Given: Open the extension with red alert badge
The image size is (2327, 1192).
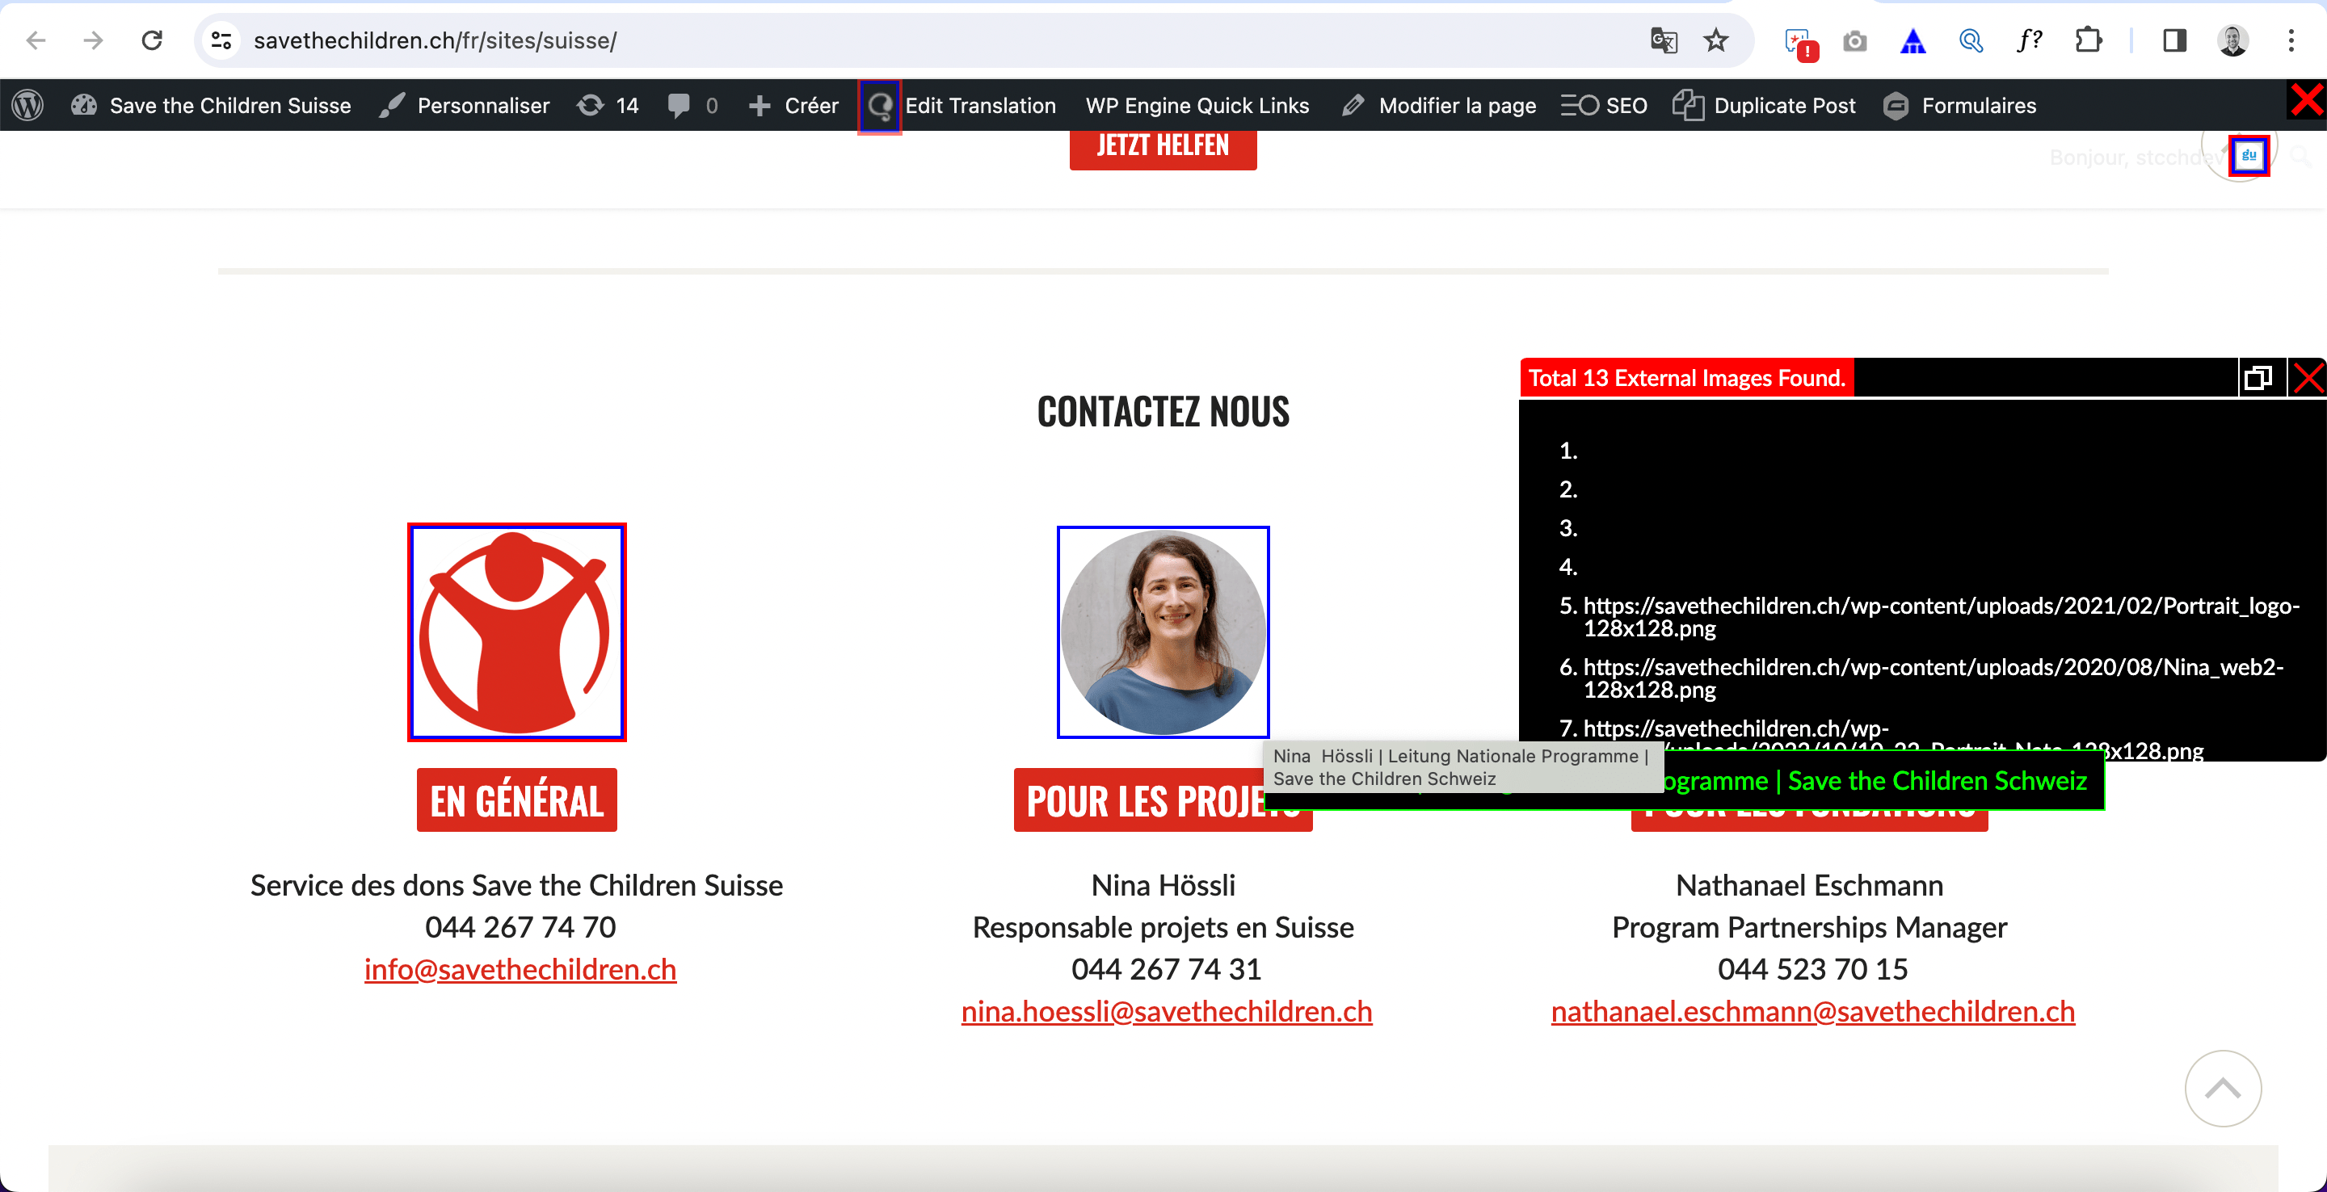Looking at the screenshot, I should click(1800, 43).
